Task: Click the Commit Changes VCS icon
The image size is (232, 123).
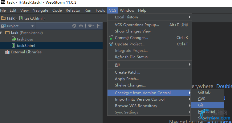Action: pos(111,37)
